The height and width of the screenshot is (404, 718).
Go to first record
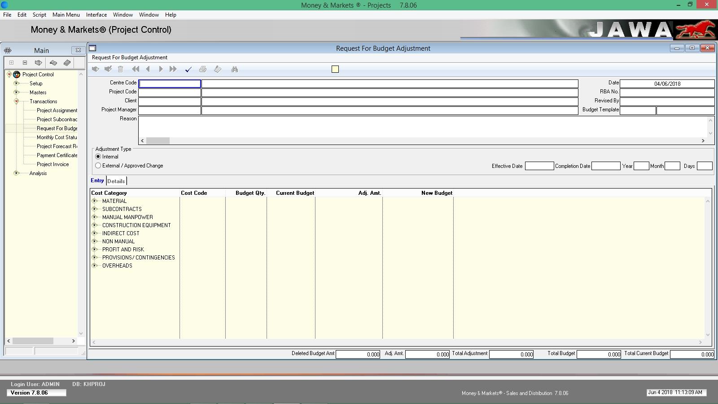coord(136,69)
